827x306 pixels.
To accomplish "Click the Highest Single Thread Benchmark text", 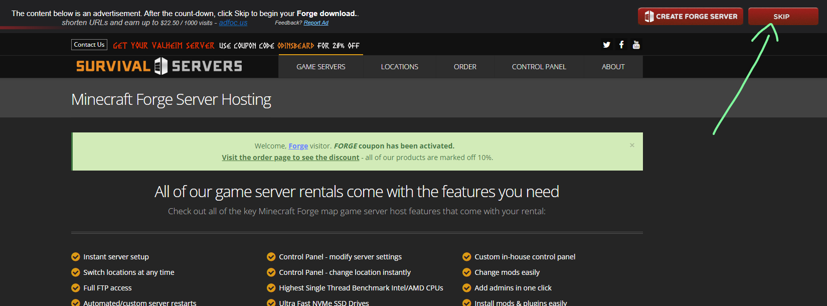I will point(361,288).
